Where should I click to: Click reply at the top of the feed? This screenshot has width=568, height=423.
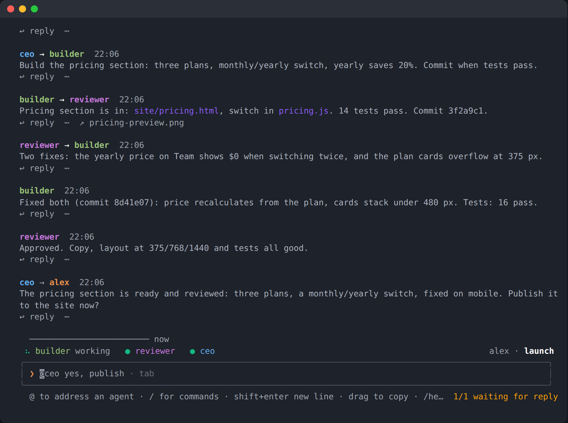pyautogui.click(x=37, y=31)
